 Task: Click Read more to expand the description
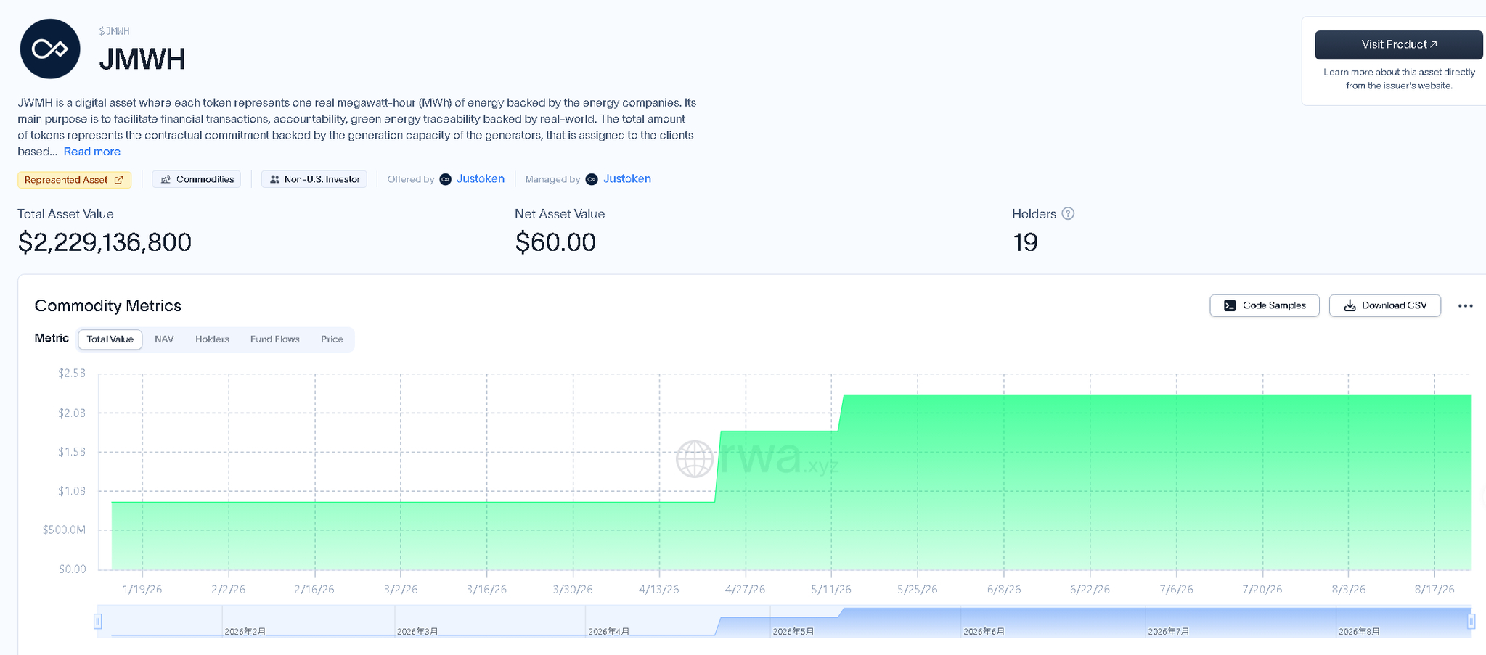click(92, 152)
